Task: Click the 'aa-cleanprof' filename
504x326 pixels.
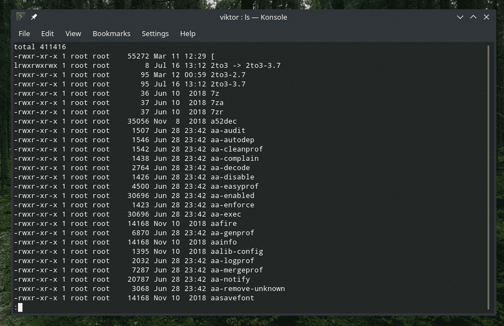Action: (x=236, y=149)
